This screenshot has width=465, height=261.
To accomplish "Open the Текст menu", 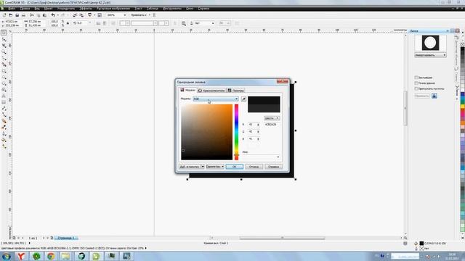I will click(138, 9).
